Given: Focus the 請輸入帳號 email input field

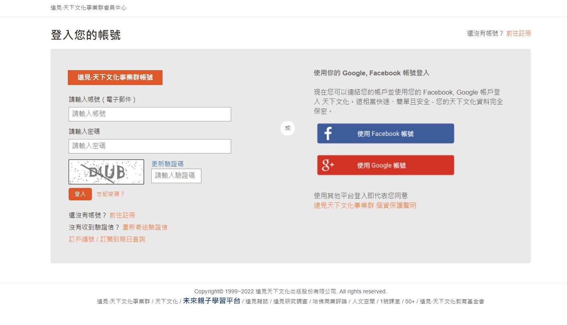Looking at the screenshot, I should pos(150,114).
